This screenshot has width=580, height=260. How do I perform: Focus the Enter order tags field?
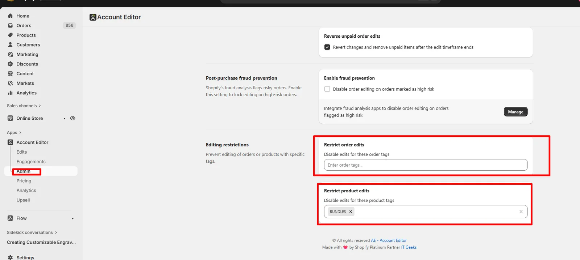pos(426,165)
